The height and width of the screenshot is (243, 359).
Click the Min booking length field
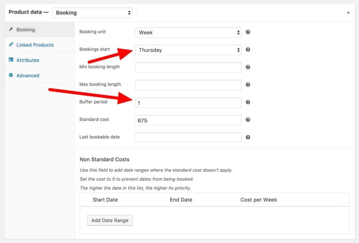pyautogui.click(x=188, y=67)
